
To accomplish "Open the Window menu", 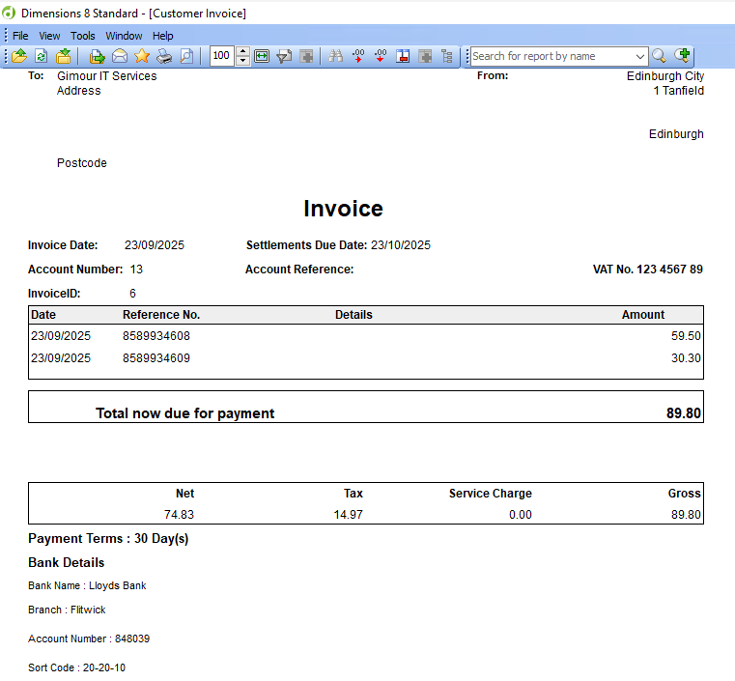I will [124, 36].
